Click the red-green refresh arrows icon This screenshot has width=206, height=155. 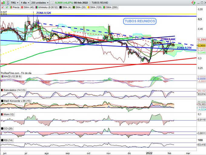click(193, 2)
